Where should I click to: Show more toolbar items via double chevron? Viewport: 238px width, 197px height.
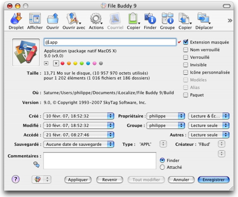click(230, 21)
